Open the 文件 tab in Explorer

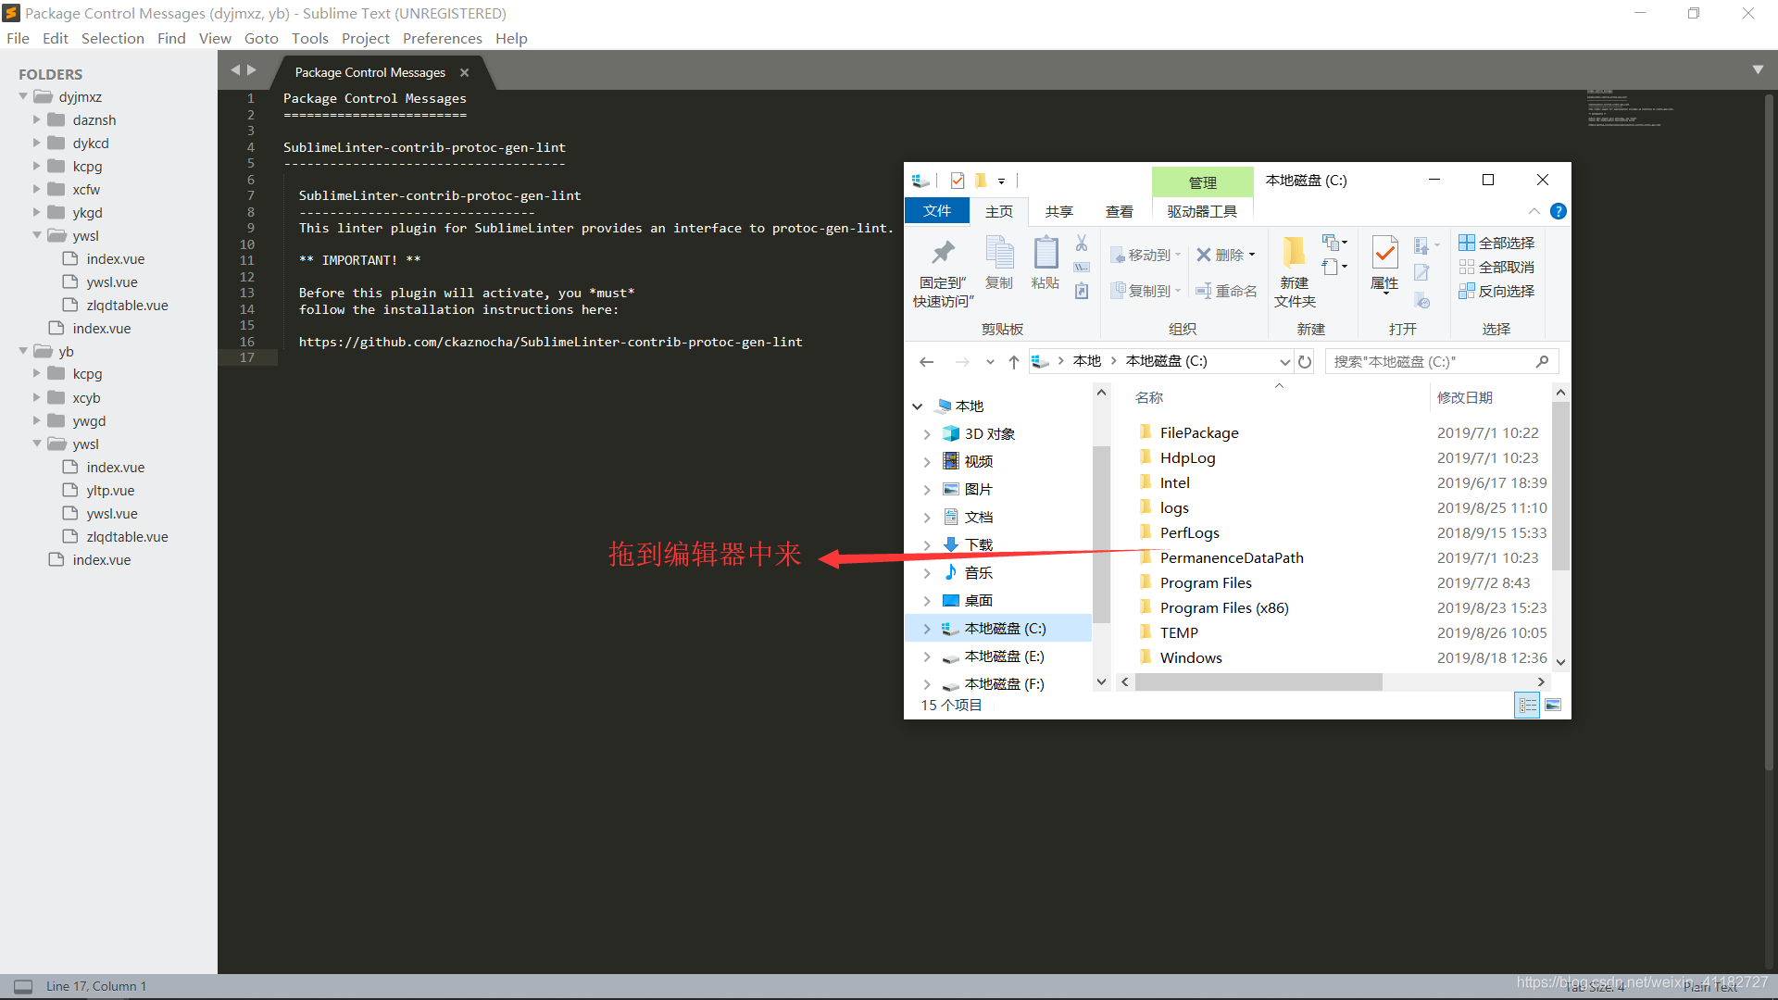[937, 211]
